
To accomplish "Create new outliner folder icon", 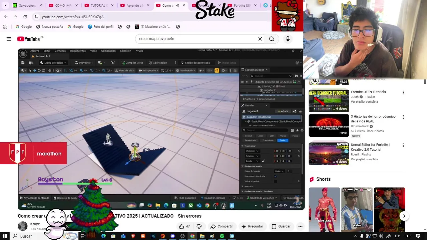I will tap(296, 76).
